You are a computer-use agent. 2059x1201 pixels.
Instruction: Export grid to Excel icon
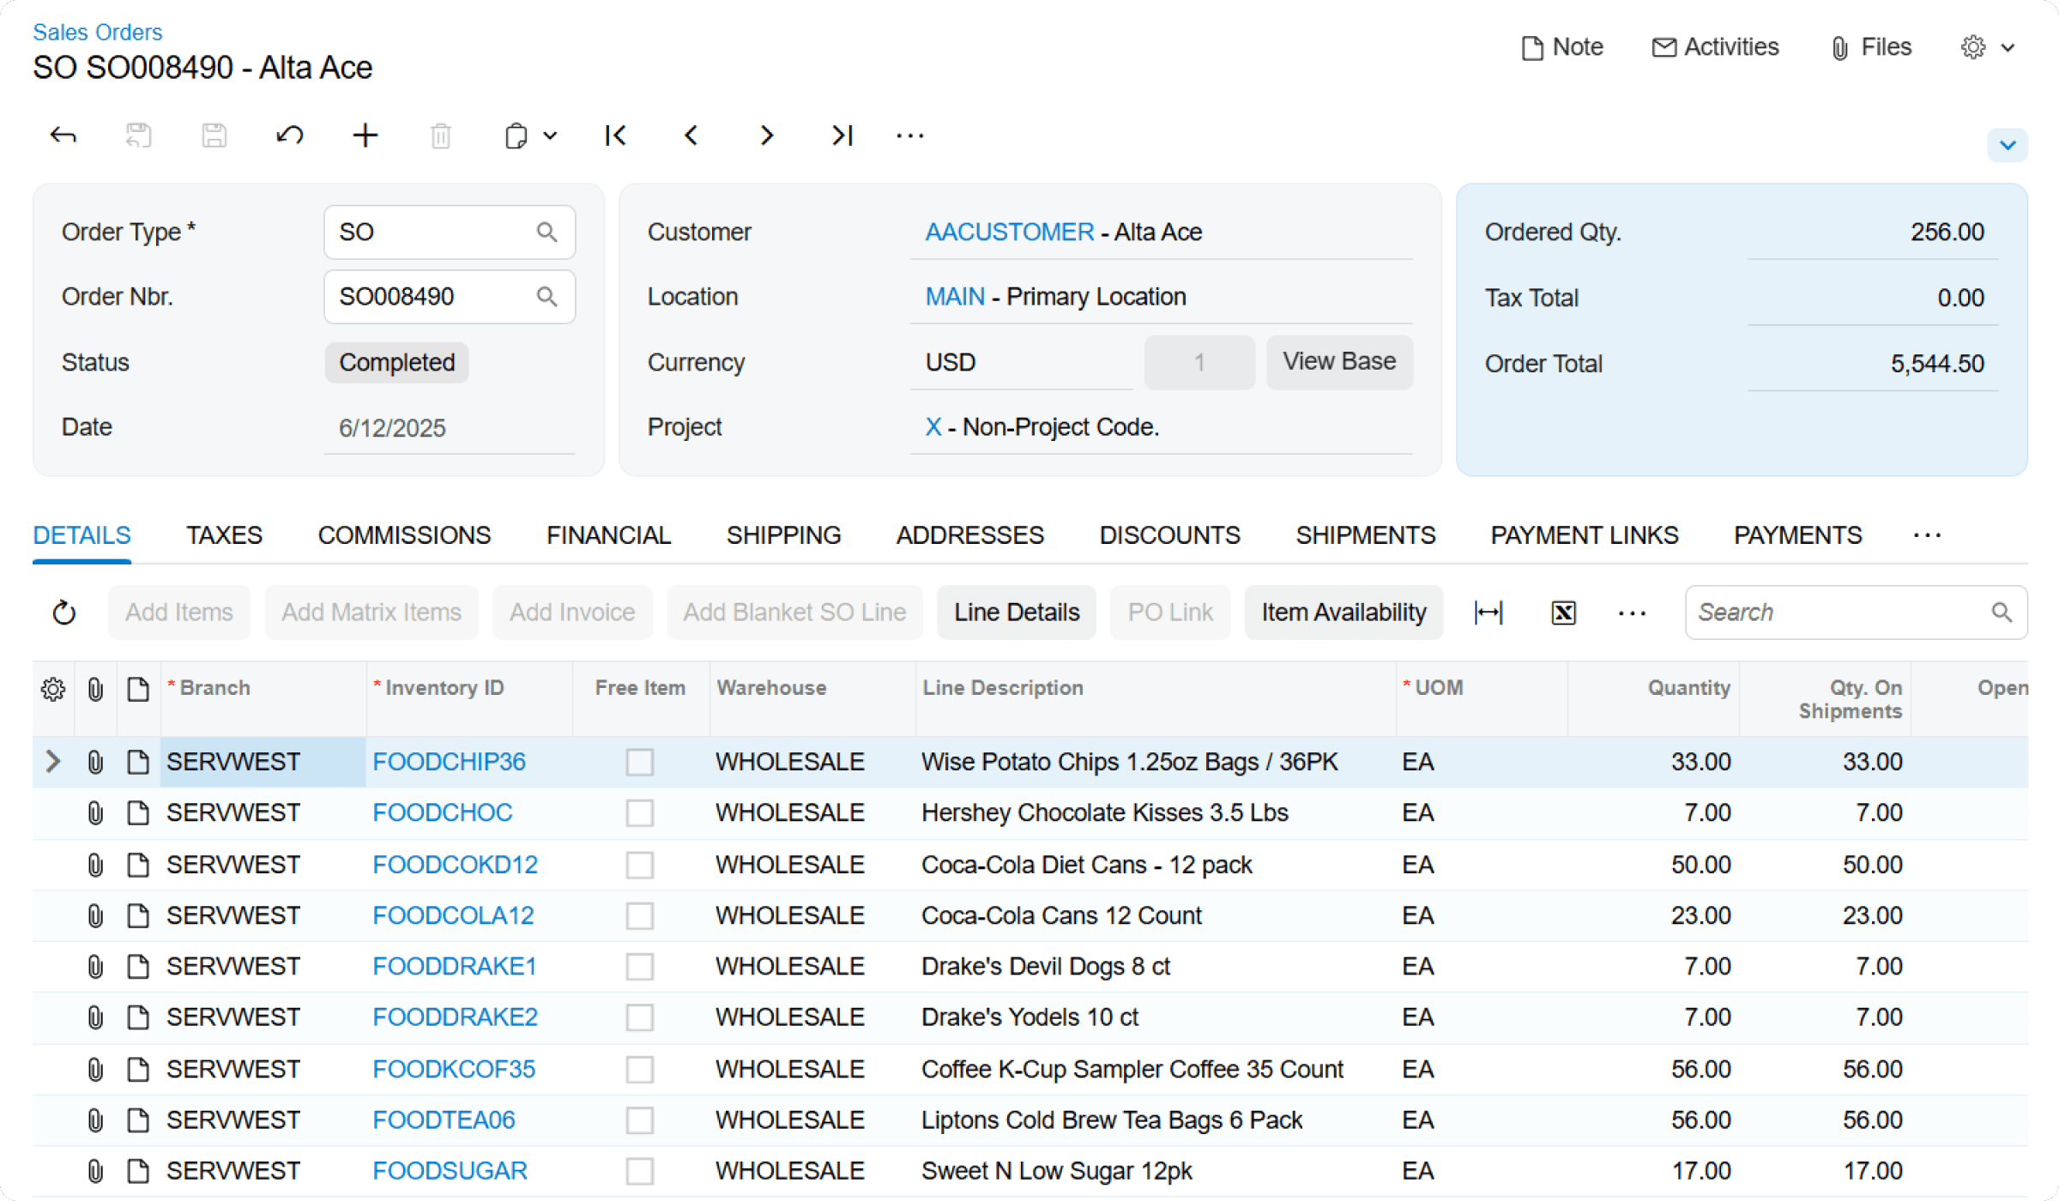1563,613
